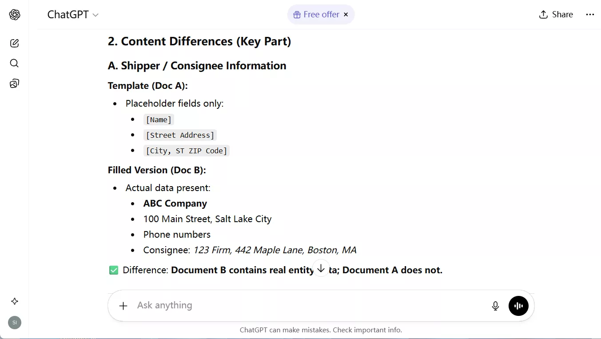Click the sparkles upgrade icon in sidebar

pos(14,301)
